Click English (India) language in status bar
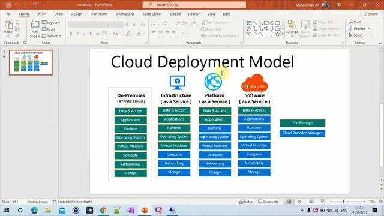This screenshot has height=216, width=384. click(x=37, y=202)
